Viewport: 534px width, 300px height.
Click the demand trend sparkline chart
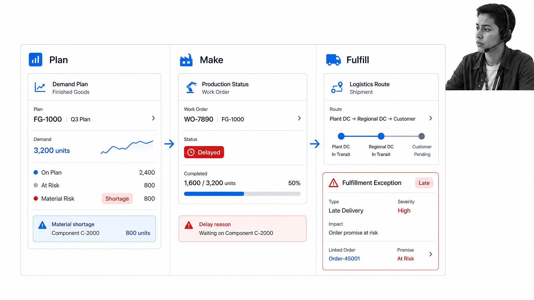(127, 147)
